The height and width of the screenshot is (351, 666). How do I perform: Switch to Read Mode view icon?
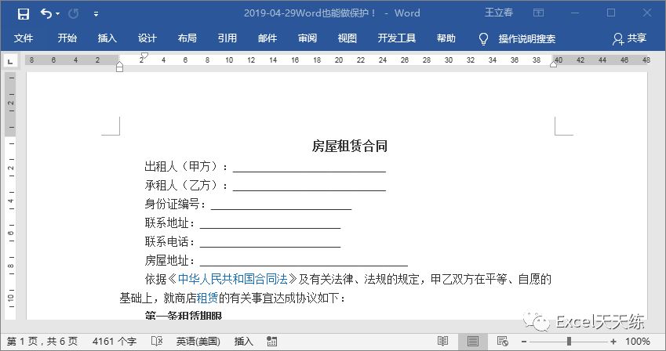click(442, 342)
